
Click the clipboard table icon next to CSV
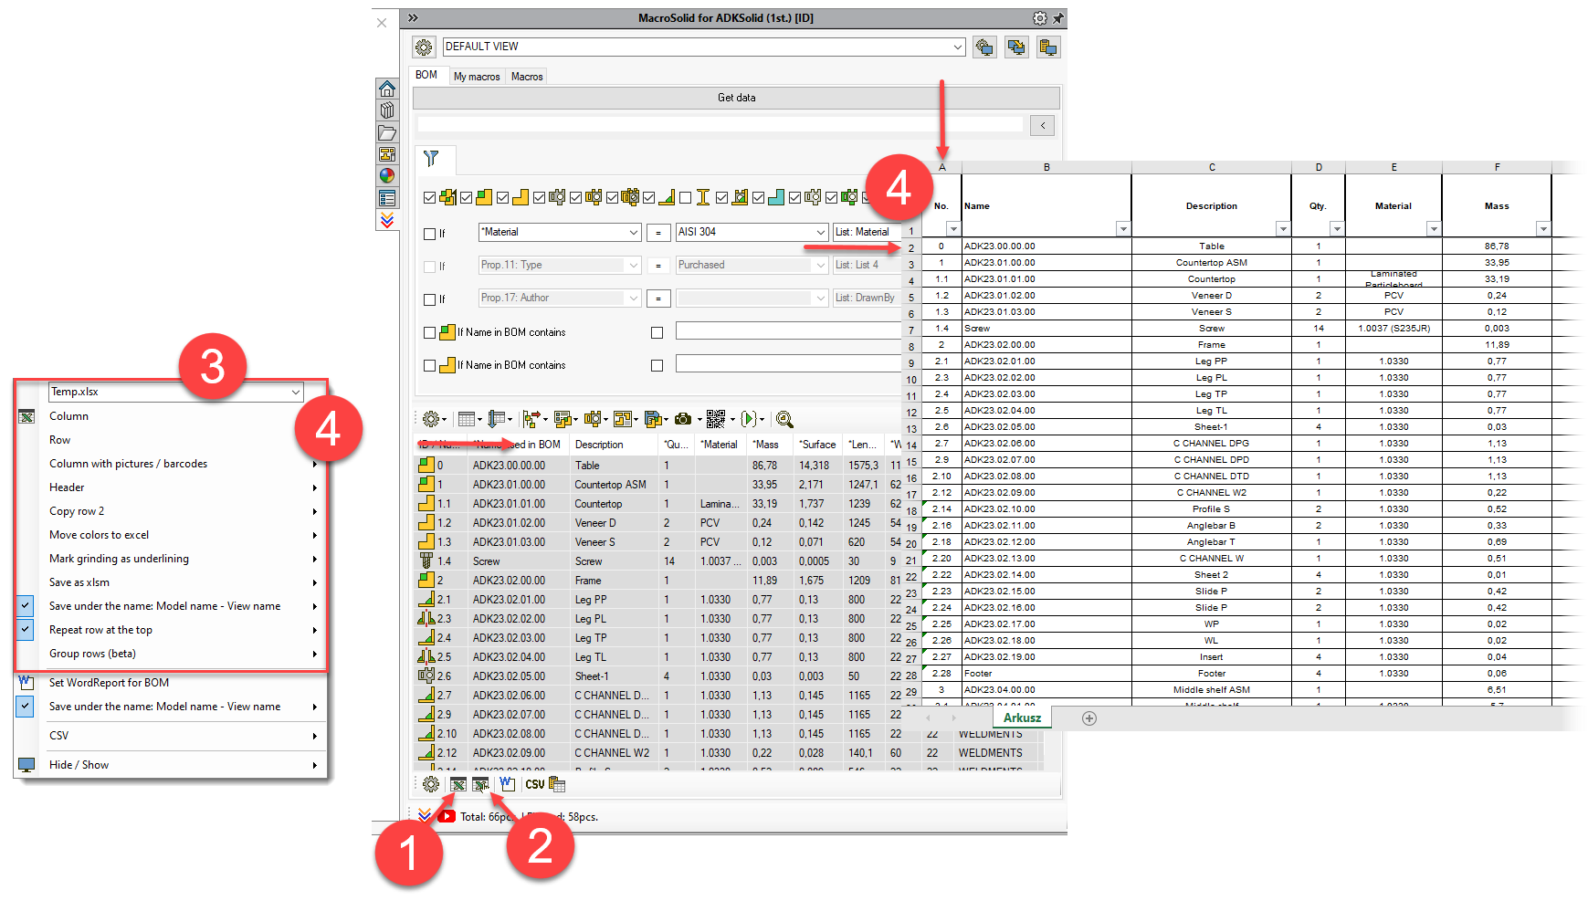pos(557,784)
